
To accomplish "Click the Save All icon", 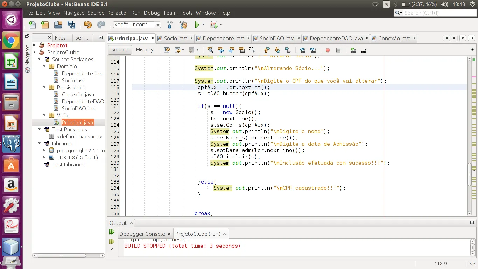I will pyautogui.click(x=71, y=25).
